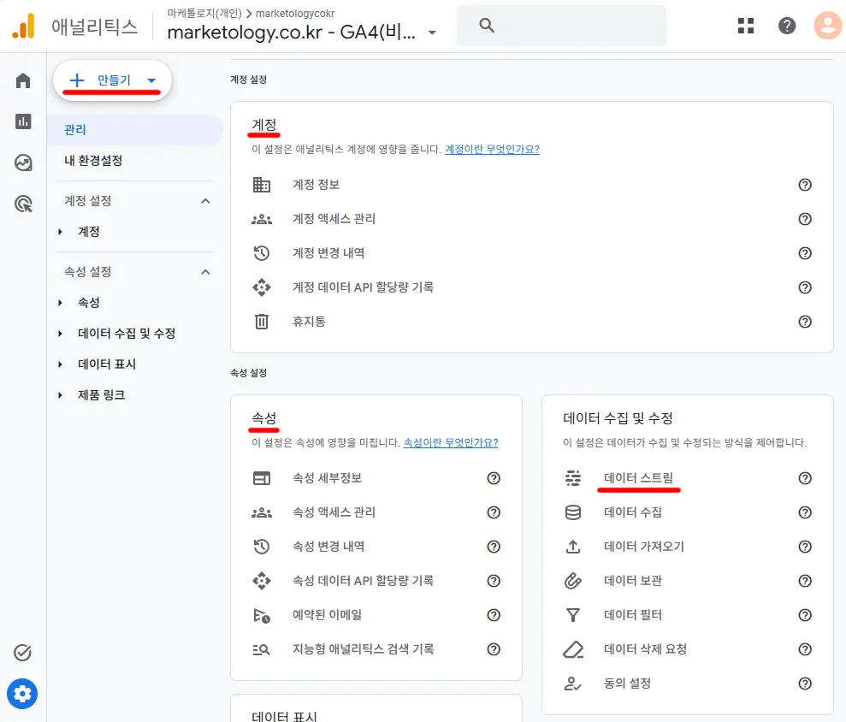
Task: Click the Analytics logo icon
Action: 23,26
